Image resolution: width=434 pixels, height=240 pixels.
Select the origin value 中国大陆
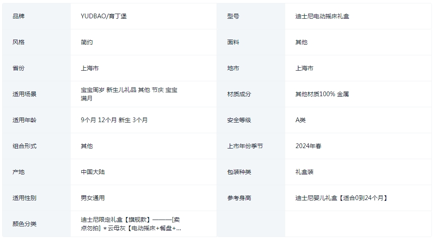(x=93, y=172)
